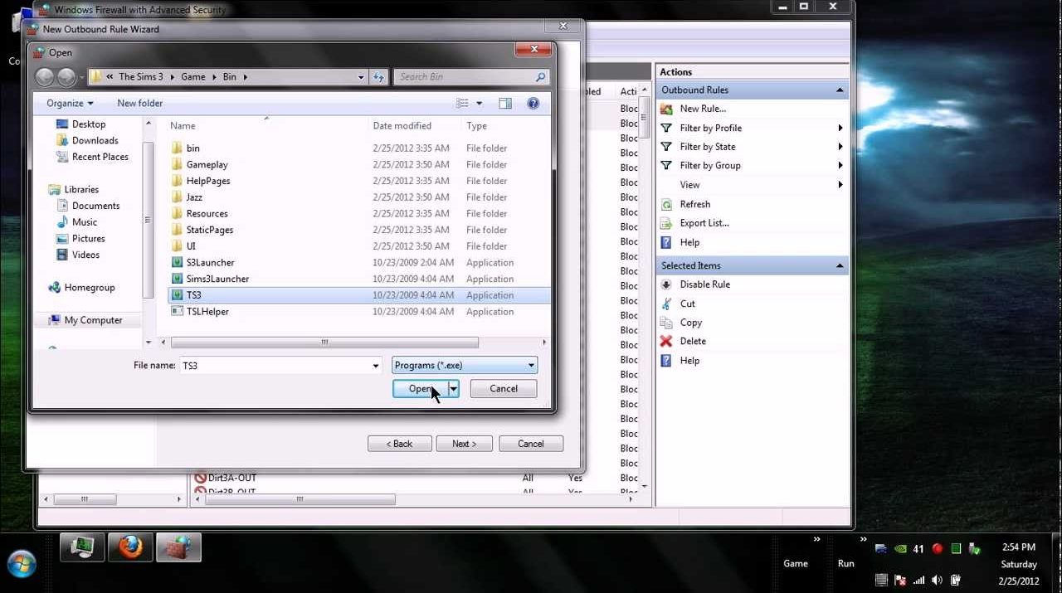Open the Help icon in the file dialog toolbar
The width and height of the screenshot is (1062, 593).
pos(533,104)
